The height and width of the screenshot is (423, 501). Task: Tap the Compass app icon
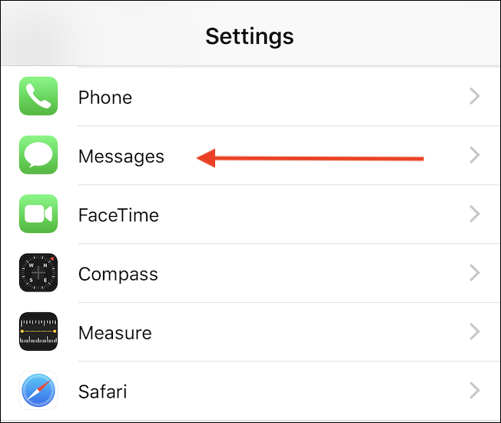[38, 272]
